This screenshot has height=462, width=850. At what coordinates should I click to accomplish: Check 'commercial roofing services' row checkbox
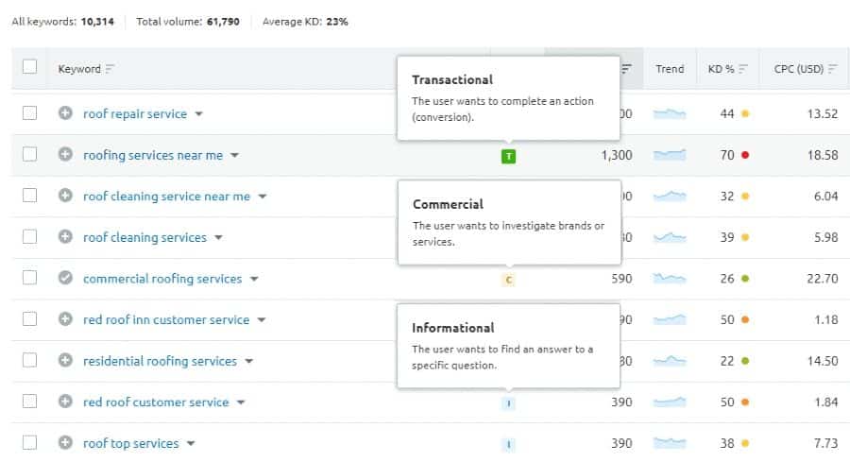coord(30,278)
